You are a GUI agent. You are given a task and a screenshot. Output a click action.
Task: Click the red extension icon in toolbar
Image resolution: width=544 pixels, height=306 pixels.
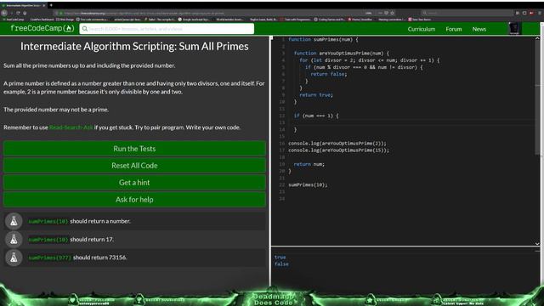pos(531,13)
